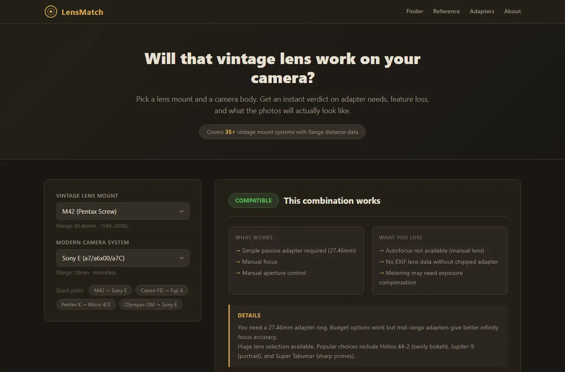Click the 'Quick picks:' label
This screenshot has height=372, width=565.
pyautogui.click(x=70, y=291)
